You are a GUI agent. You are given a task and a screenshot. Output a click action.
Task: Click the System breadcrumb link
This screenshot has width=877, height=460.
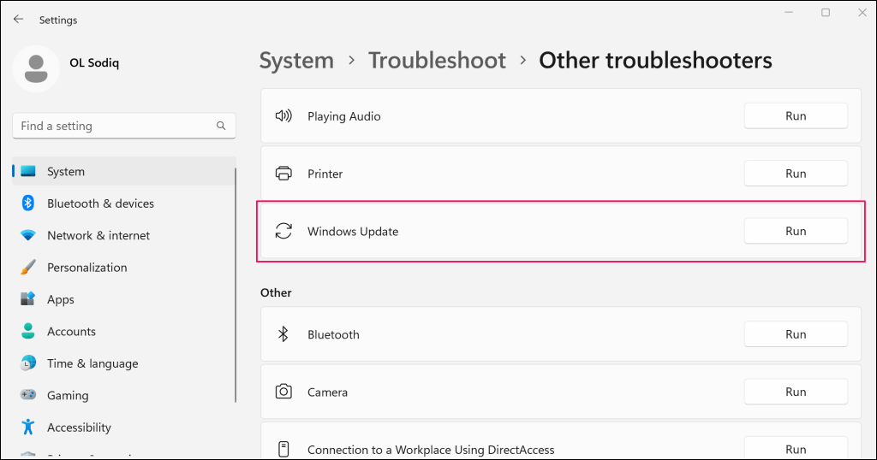point(296,61)
